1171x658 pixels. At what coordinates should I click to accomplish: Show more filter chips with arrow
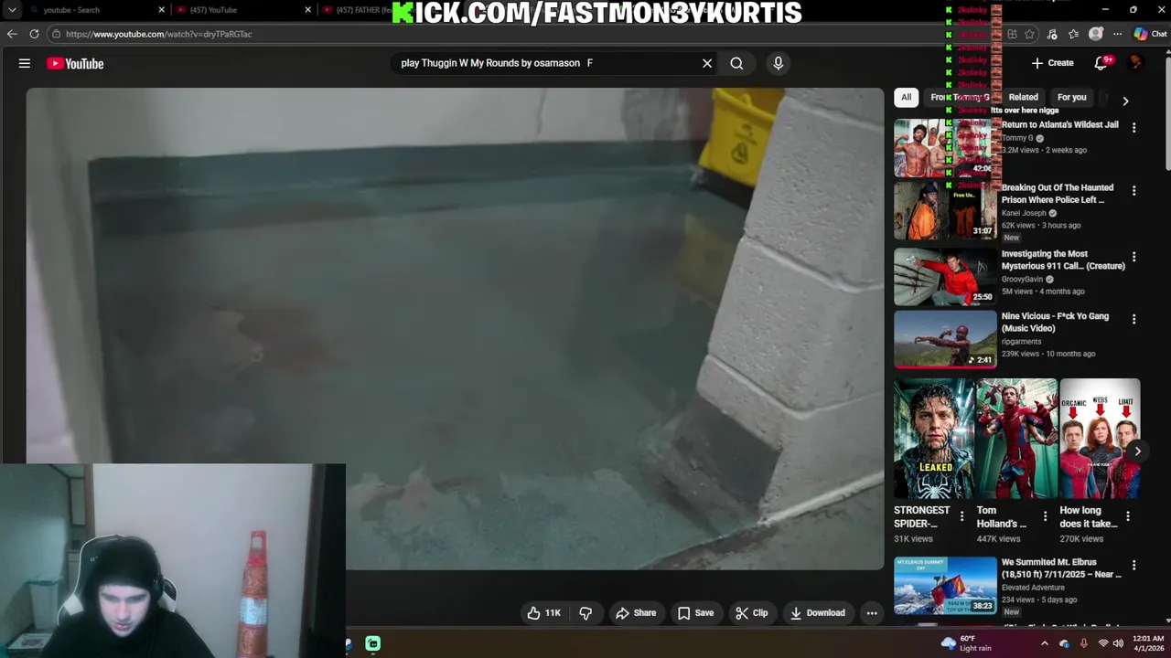(x=1125, y=101)
